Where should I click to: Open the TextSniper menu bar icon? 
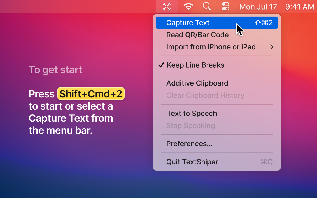[167, 7]
